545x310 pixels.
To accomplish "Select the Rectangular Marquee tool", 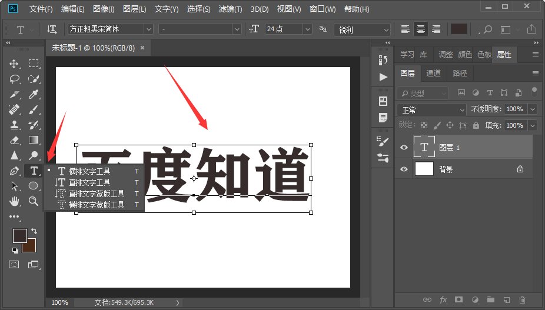I will click(x=34, y=64).
